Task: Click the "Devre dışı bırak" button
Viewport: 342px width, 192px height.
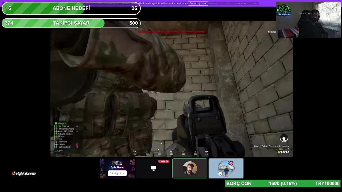Action: coord(198,3)
